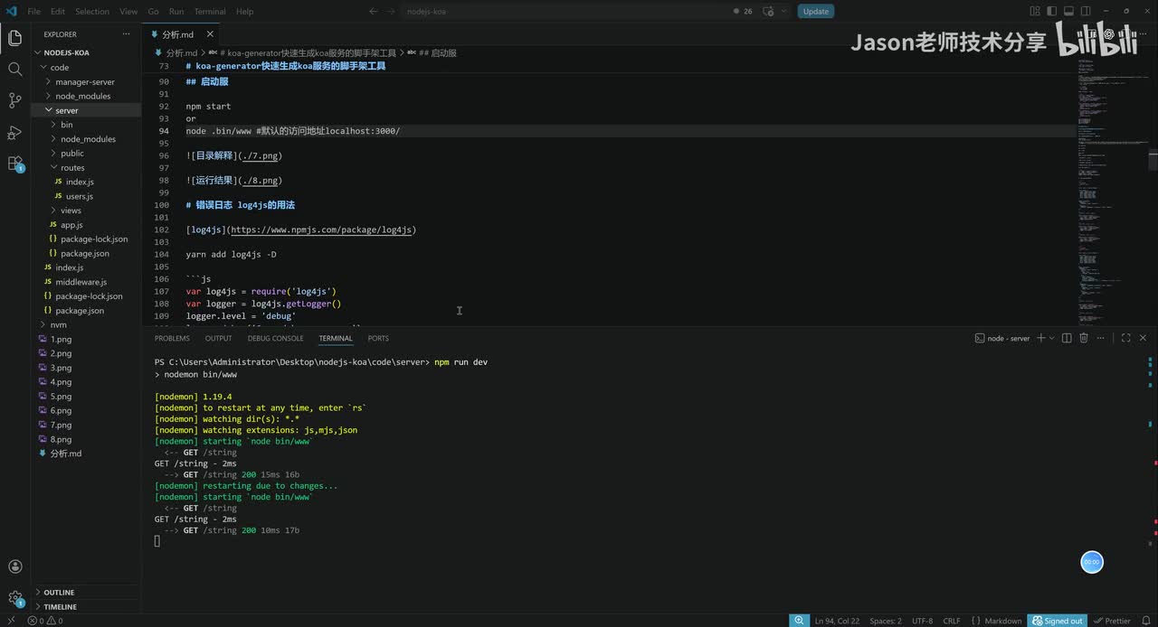This screenshot has width=1158, height=627.
Task: Open the new terminal launch profile dropdown
Action: 1052,338
